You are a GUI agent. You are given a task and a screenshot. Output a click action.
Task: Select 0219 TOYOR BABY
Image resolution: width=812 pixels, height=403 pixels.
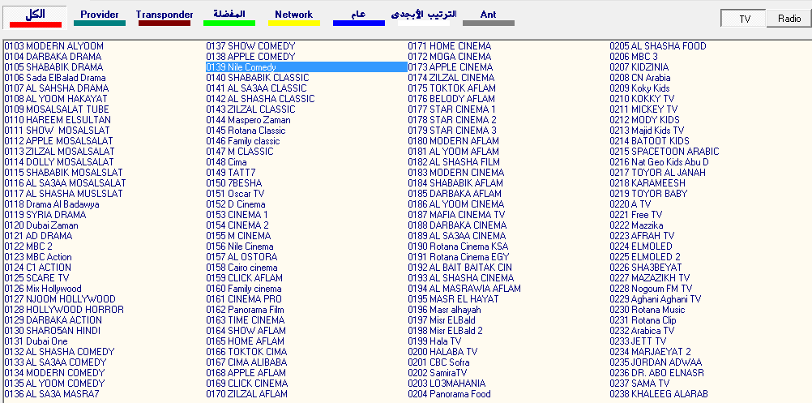coord(648,194)
